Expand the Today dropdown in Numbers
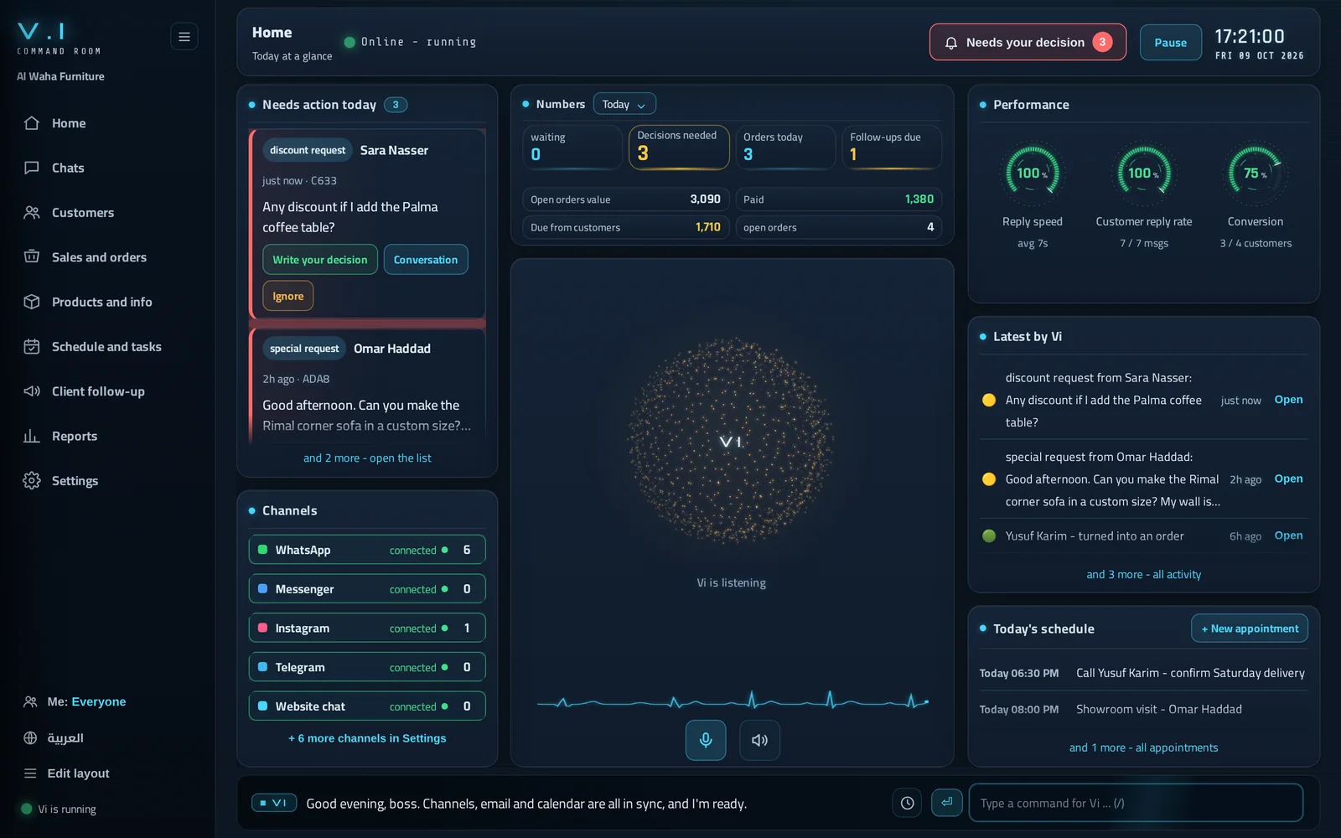The height and width of the screenshot is (838, 1341). click(624, 104)
